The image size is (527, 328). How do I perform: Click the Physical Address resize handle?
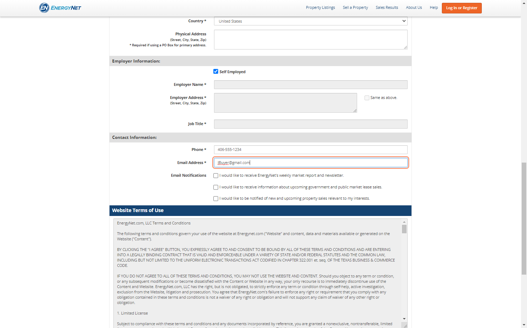point(405,47)
